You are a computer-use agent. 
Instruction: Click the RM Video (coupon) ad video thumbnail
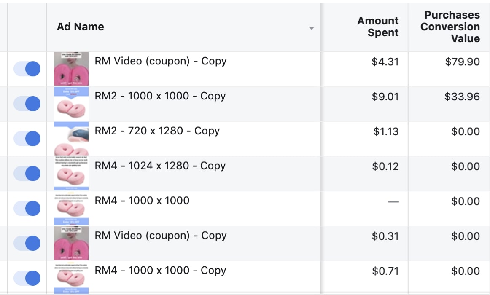pos(71,69)
